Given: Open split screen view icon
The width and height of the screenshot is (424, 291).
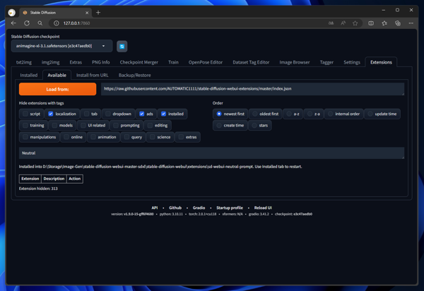Looking at the screenshot, I should point(371,23).
